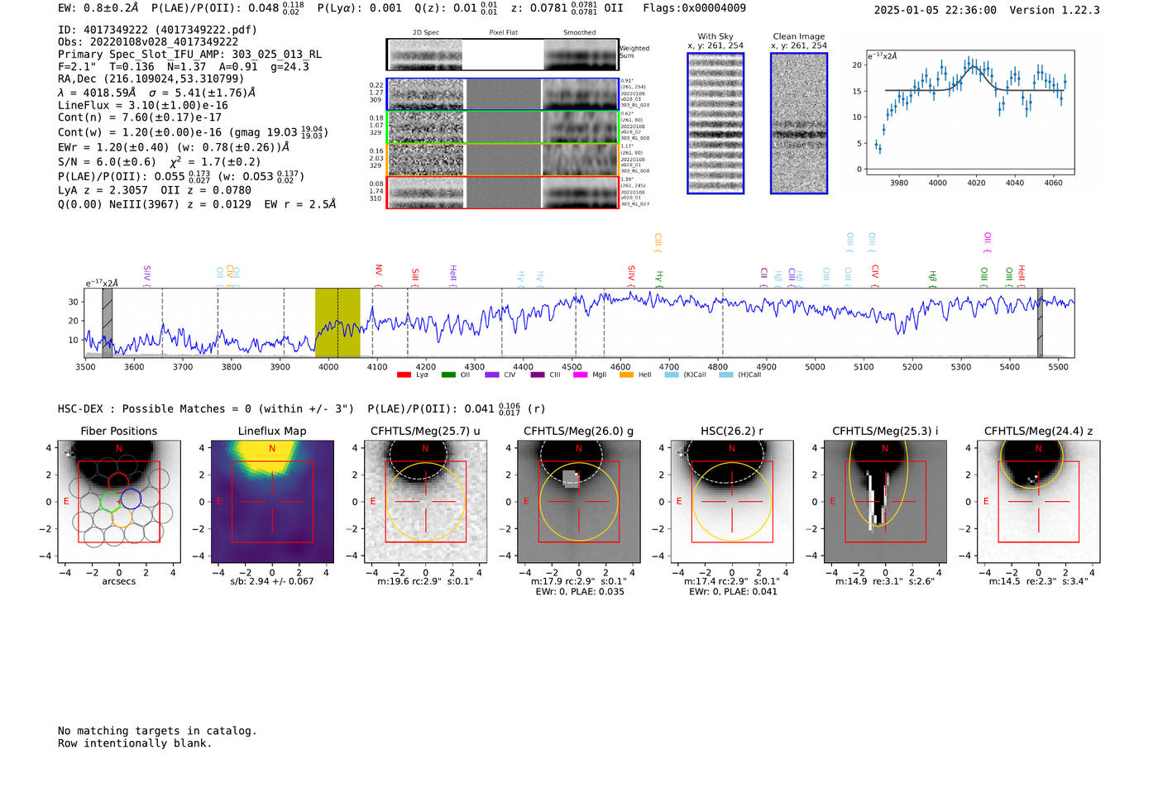Click the Pixel Flat column header
This screenshot has height=788, width=1158.
point(503,33)
